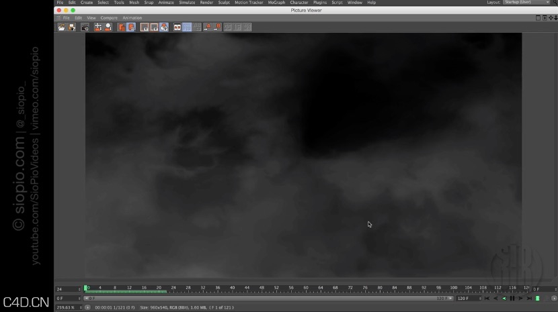
Task: Open the Character menu
Action: (x=299, y=3)
